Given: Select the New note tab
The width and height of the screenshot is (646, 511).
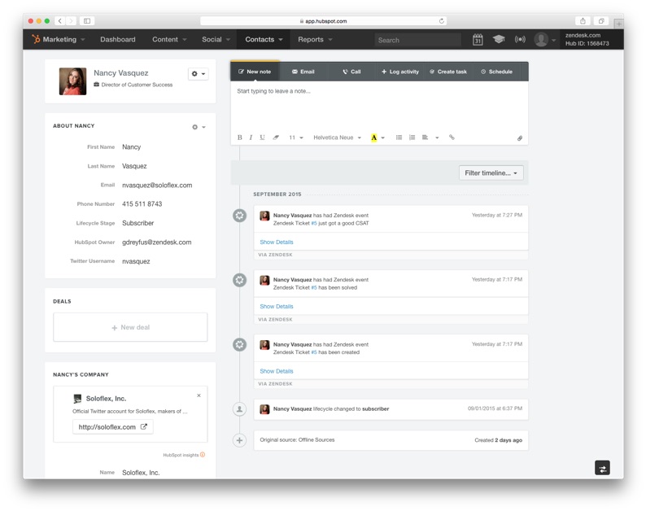Looking at the screenshot, I should click(255, 72).
